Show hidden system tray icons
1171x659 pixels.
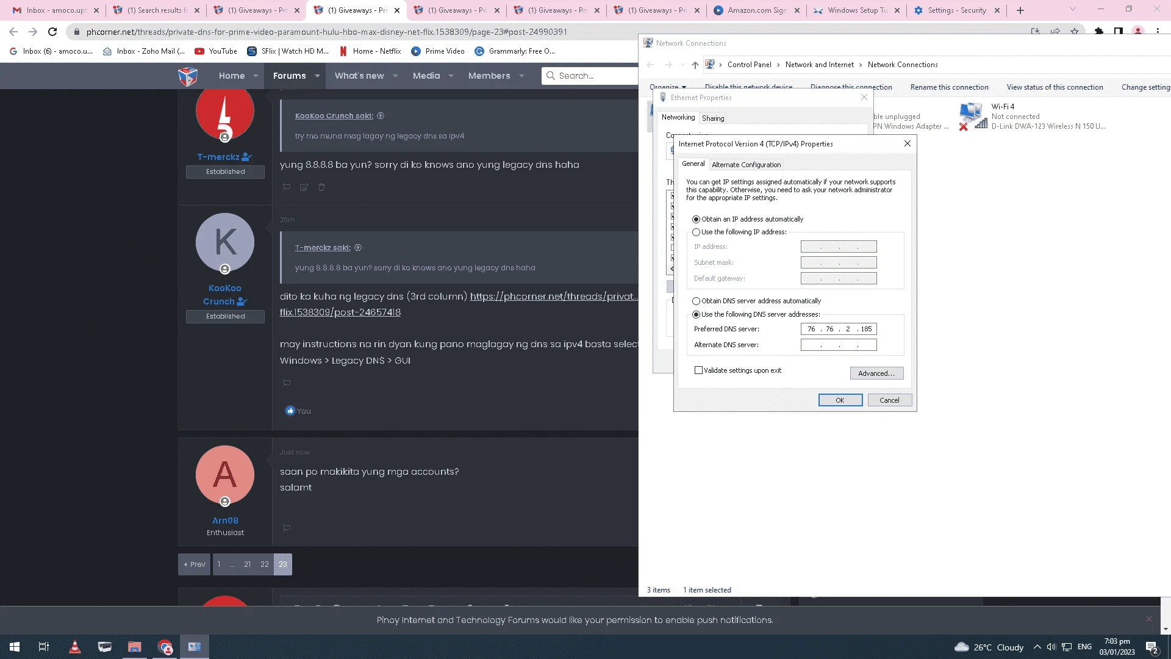click(1037, 647)
